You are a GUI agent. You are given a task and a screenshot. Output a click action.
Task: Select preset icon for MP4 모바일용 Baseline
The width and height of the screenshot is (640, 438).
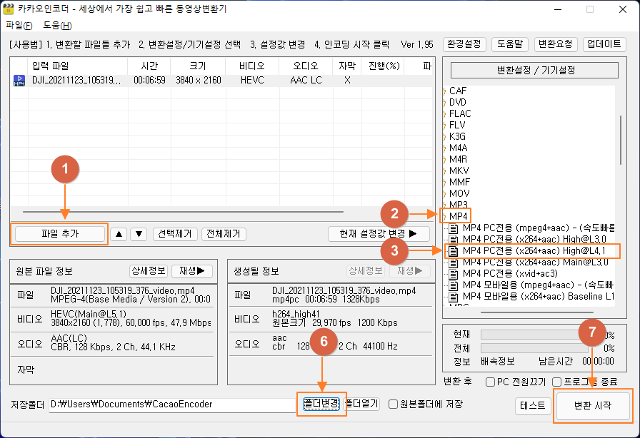[453, 297]
